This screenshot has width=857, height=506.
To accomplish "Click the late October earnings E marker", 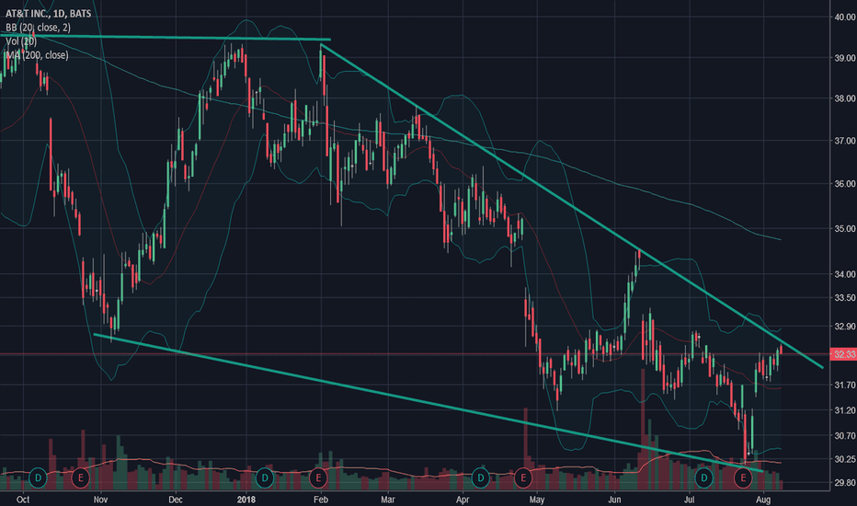I will [81, 477].
